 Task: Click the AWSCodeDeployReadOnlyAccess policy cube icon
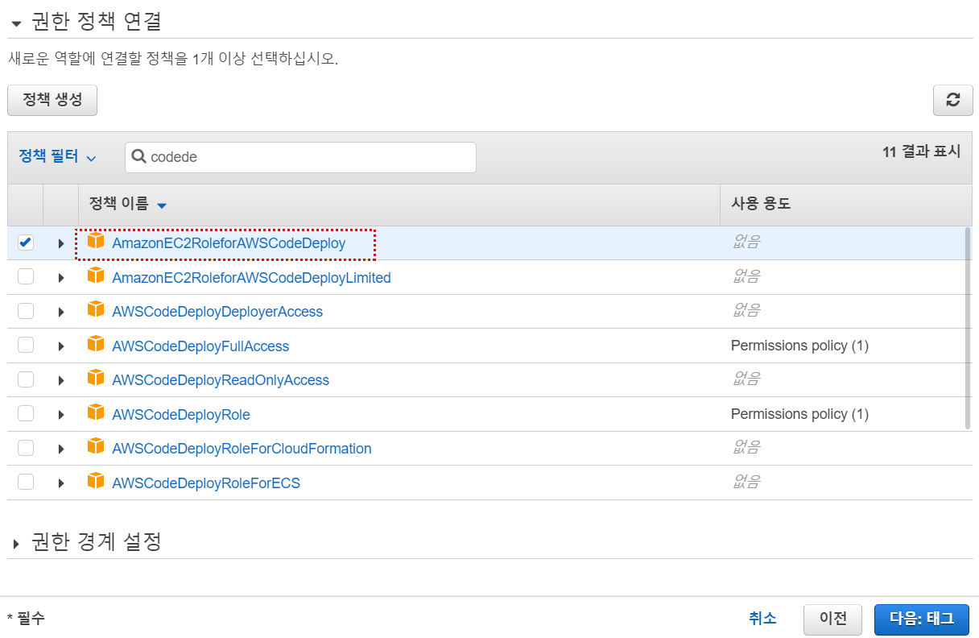pos(96,378)
